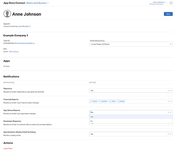Open the Manage Apple ID link
This screenshot has width=176, height=153.
pyautogui.click(x=26, y=26)
